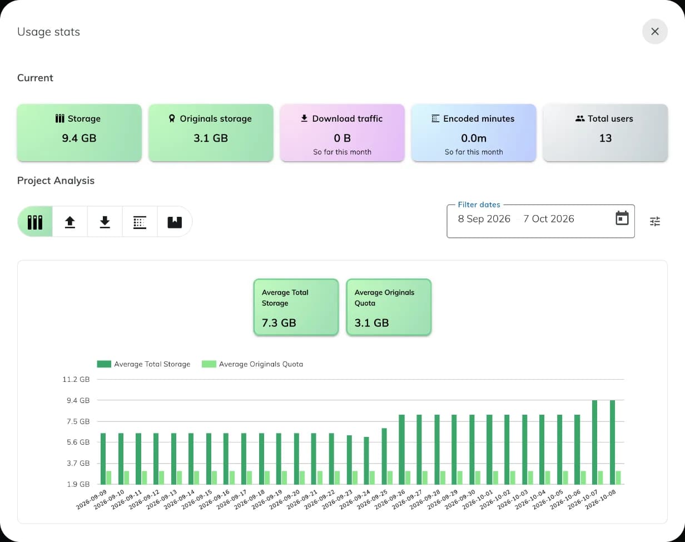The width and height of the screenshot is (685, 542).
Task: Click the Total users people icon
Action: coord(580,118)
